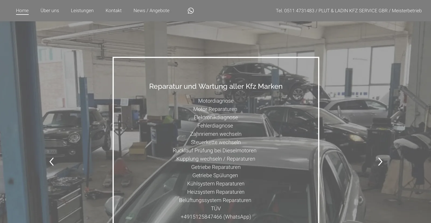
Task: Open the WhatsApp icon link
Action: pos(191,11)
